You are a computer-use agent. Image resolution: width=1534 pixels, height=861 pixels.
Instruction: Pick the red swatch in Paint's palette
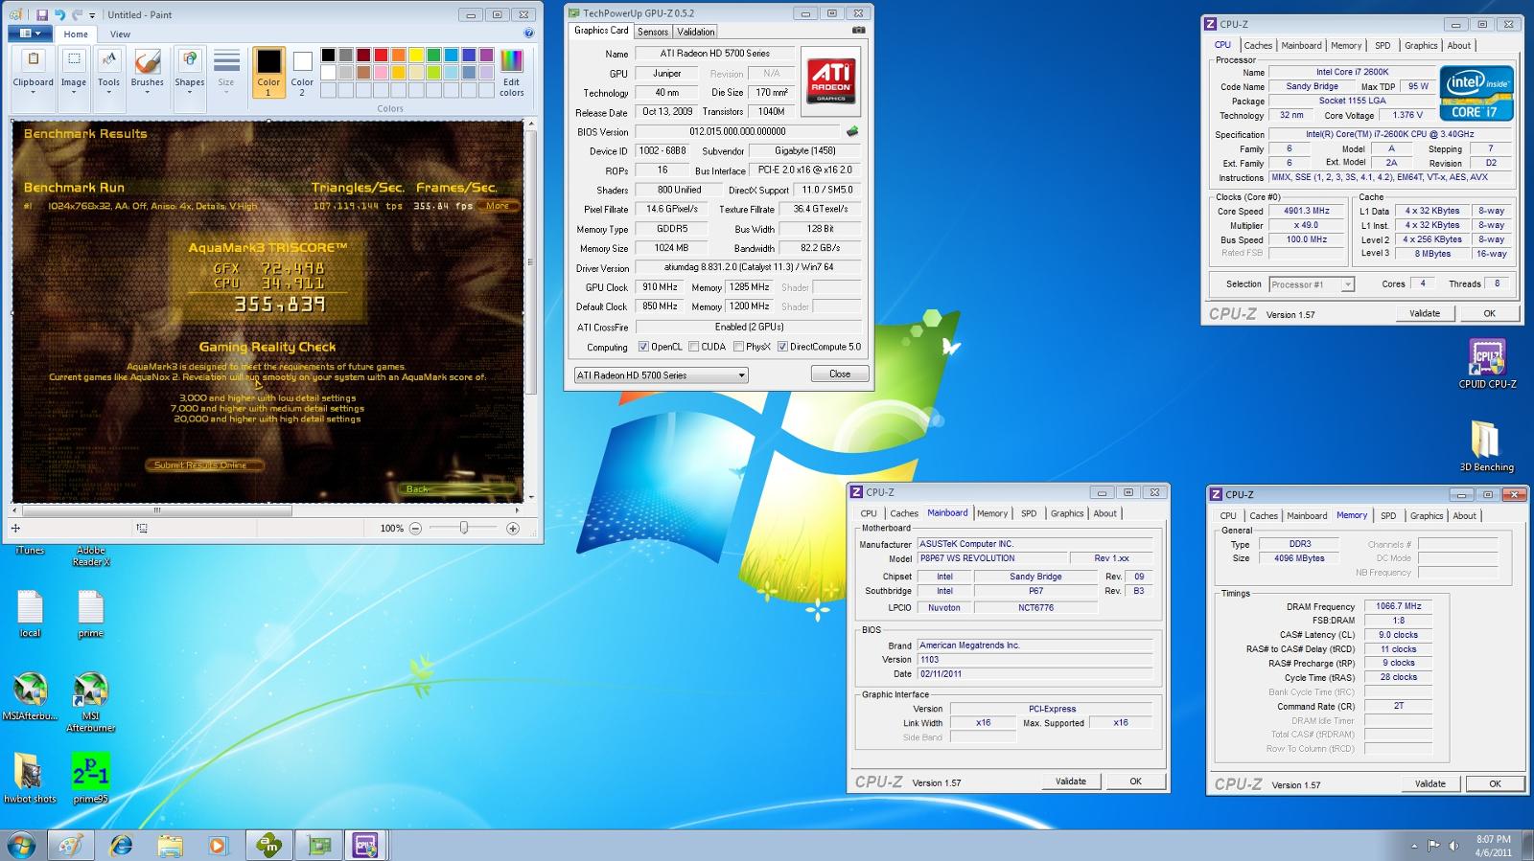(381, 55)
